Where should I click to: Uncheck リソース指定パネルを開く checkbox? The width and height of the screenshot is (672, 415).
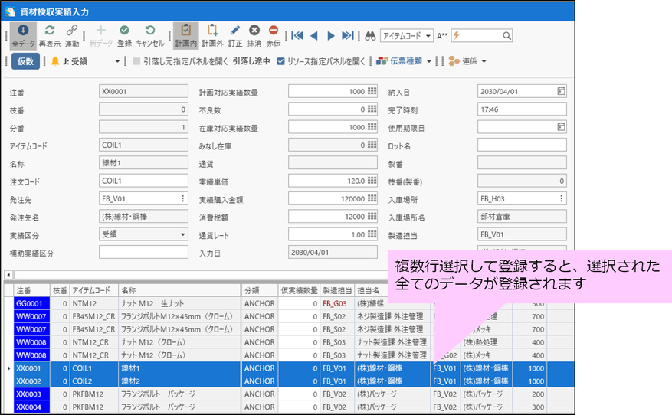(280, 61)
